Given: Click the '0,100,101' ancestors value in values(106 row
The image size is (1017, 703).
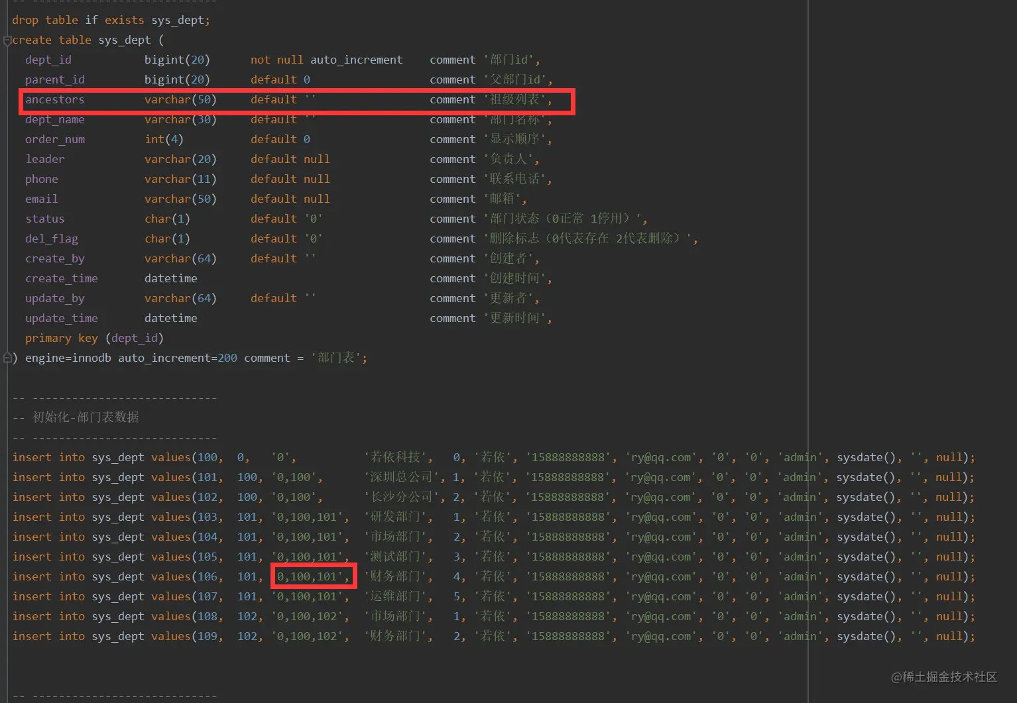Looking at the screenshot, I should pos(307,576).
